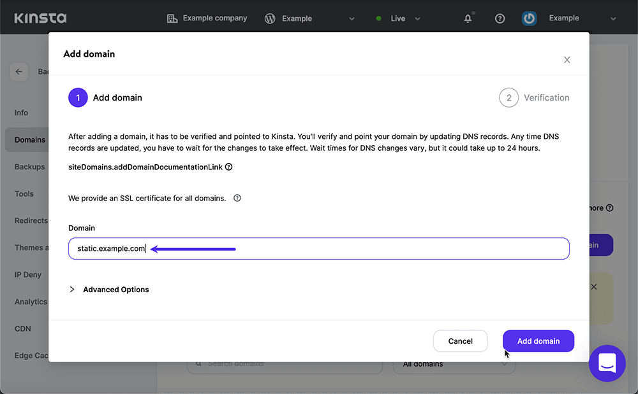Open the Intercom chat bubble

coord(607,363)
